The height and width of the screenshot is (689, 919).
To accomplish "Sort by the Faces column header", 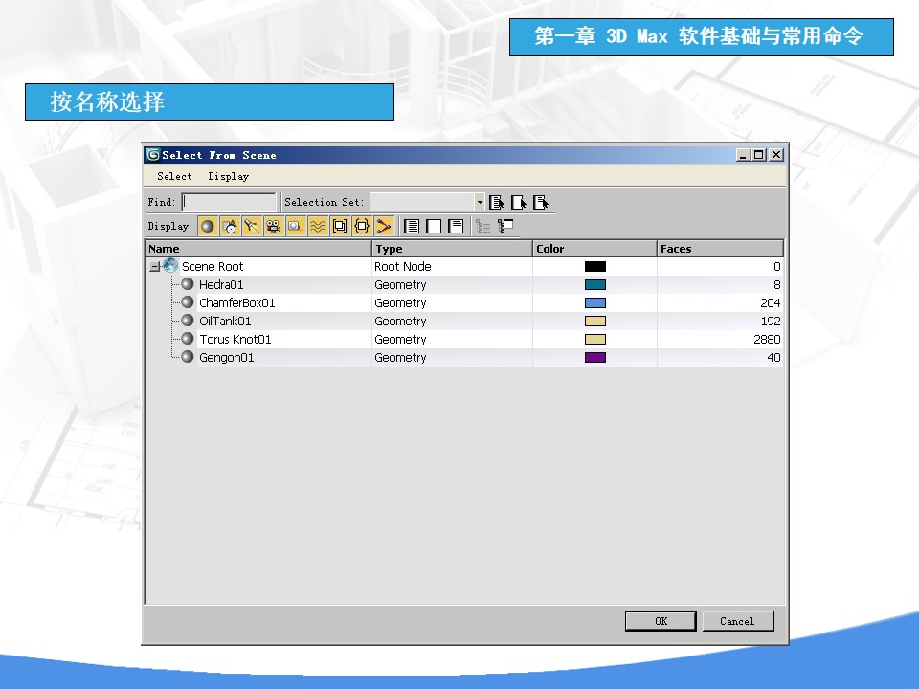I will point(720,249).
